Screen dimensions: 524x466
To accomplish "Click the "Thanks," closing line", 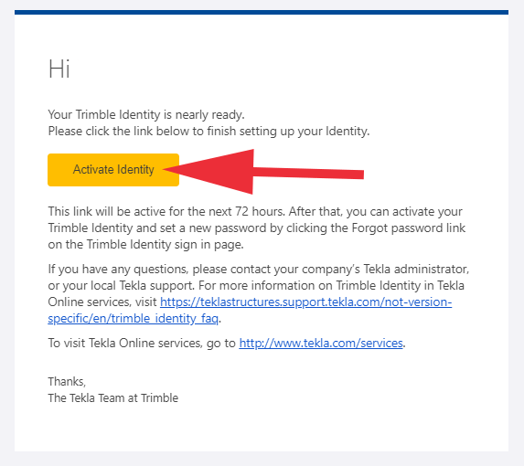I will (x=67, y=382).
